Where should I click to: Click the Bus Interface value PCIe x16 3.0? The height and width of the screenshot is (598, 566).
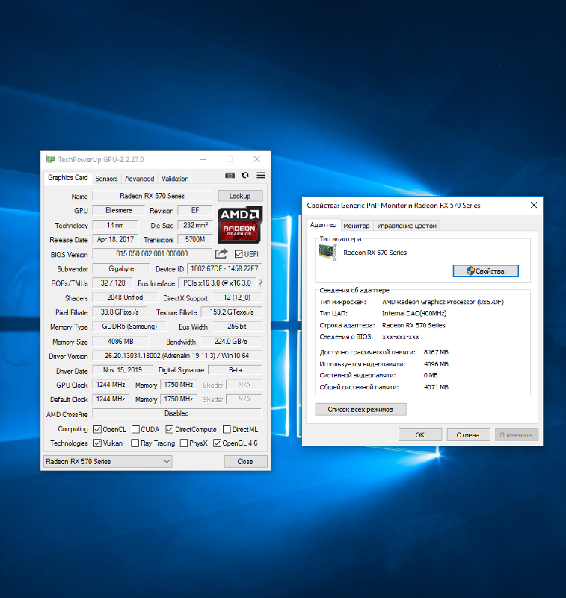tap(217, 283)
